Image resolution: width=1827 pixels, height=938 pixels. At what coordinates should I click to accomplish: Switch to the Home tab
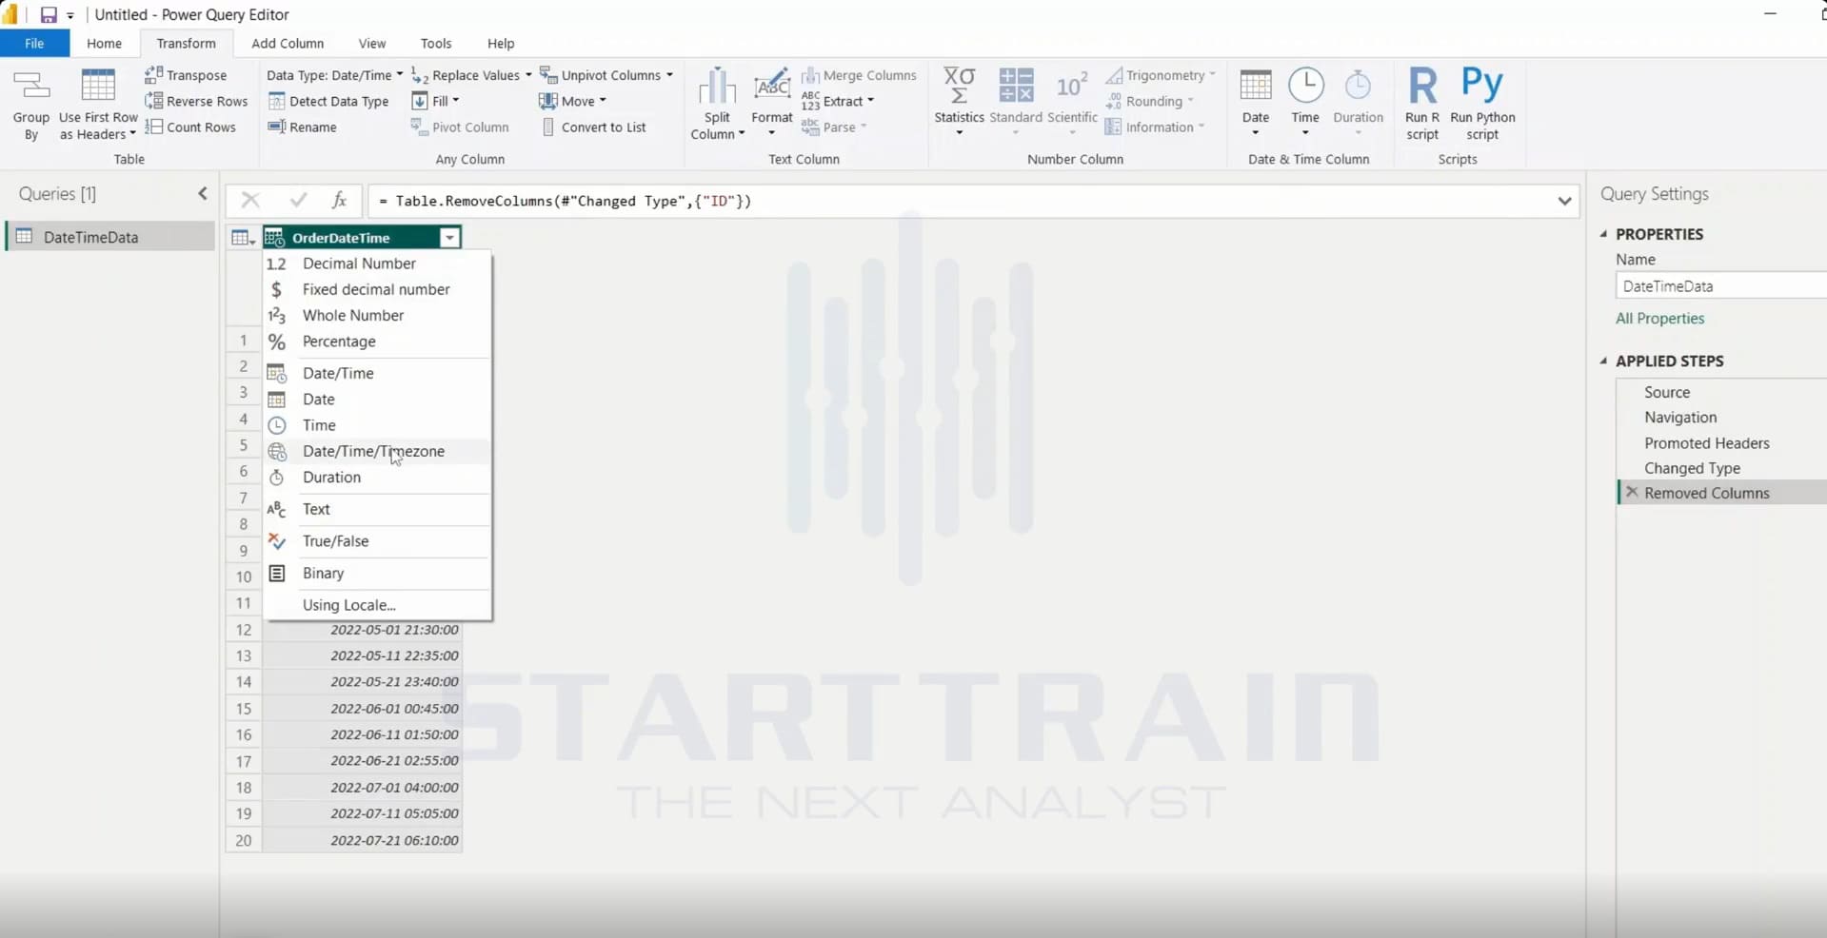pyautogui.click(x=104, y=43)
